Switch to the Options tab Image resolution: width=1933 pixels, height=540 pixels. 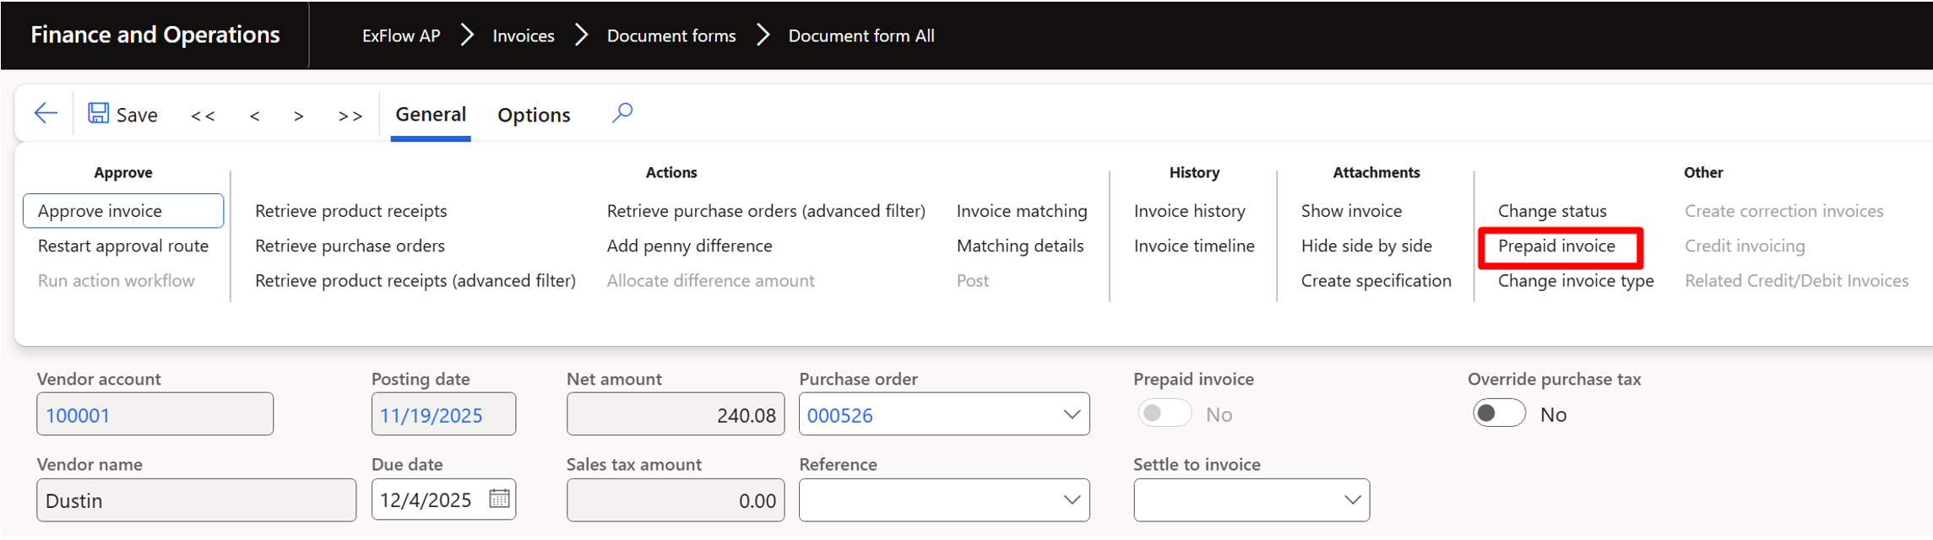point(534,115)
